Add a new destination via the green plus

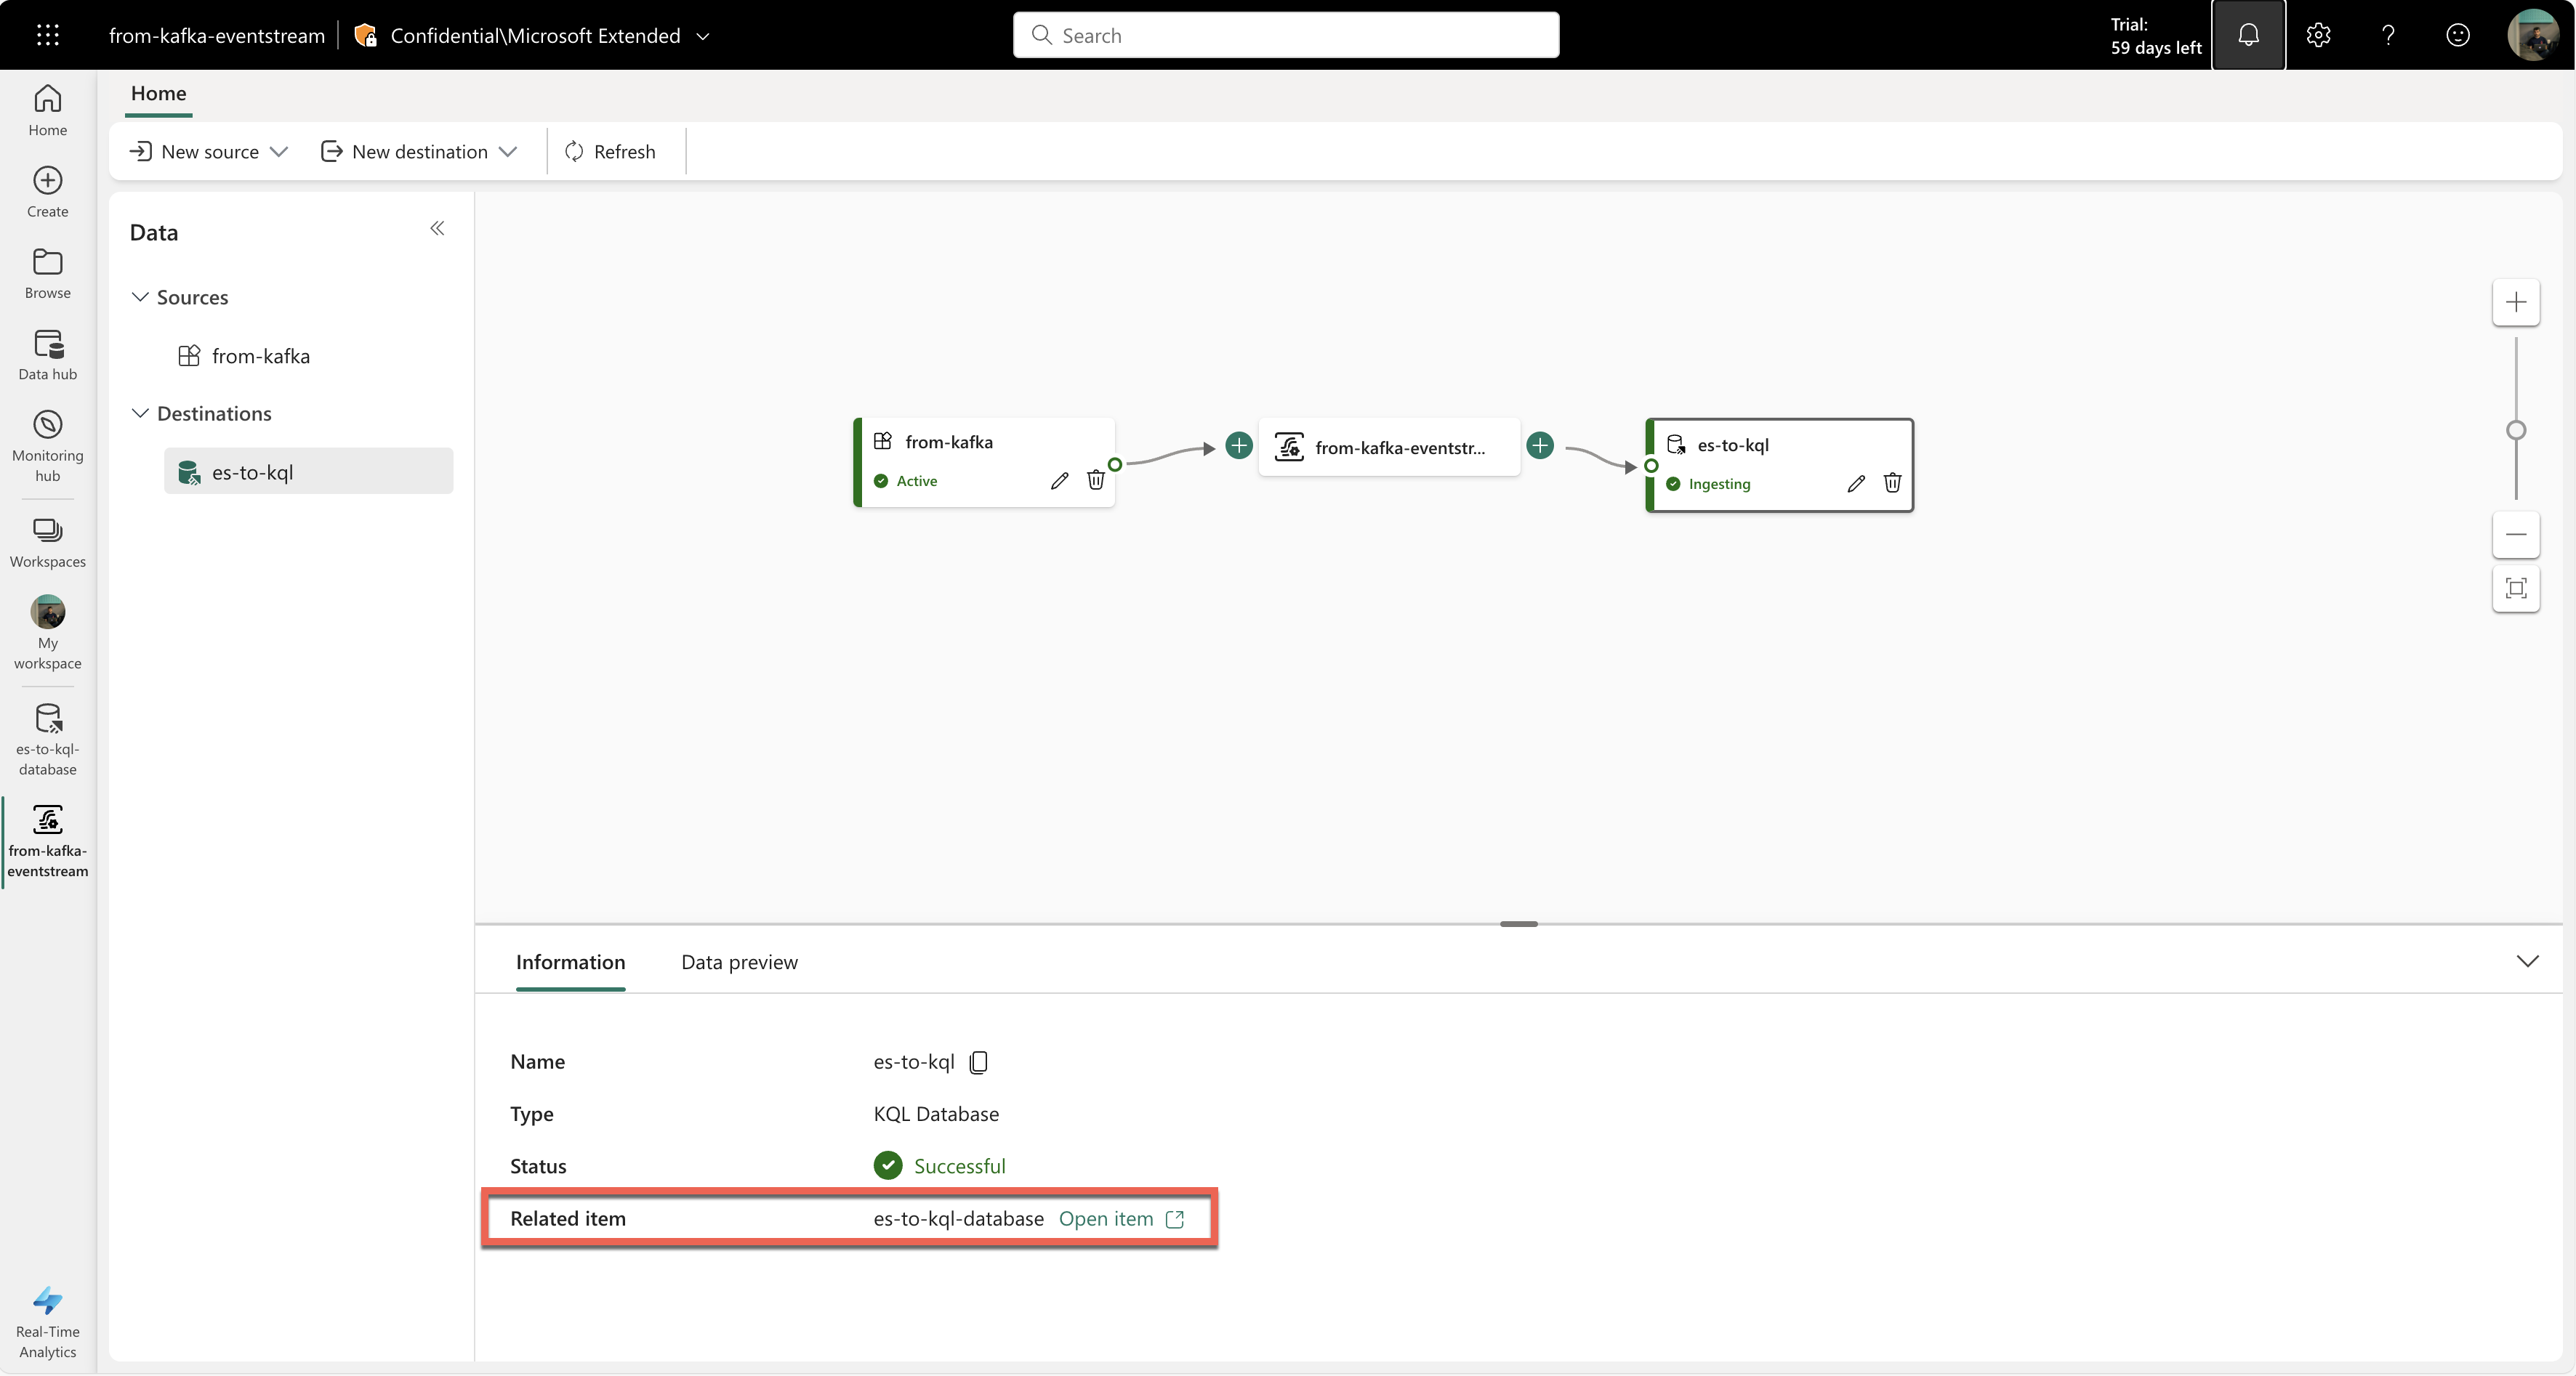coord(1540,445)
